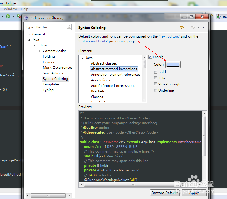Select Templates preference page
This screenshot has height=199, width=227.
(51, 84)
